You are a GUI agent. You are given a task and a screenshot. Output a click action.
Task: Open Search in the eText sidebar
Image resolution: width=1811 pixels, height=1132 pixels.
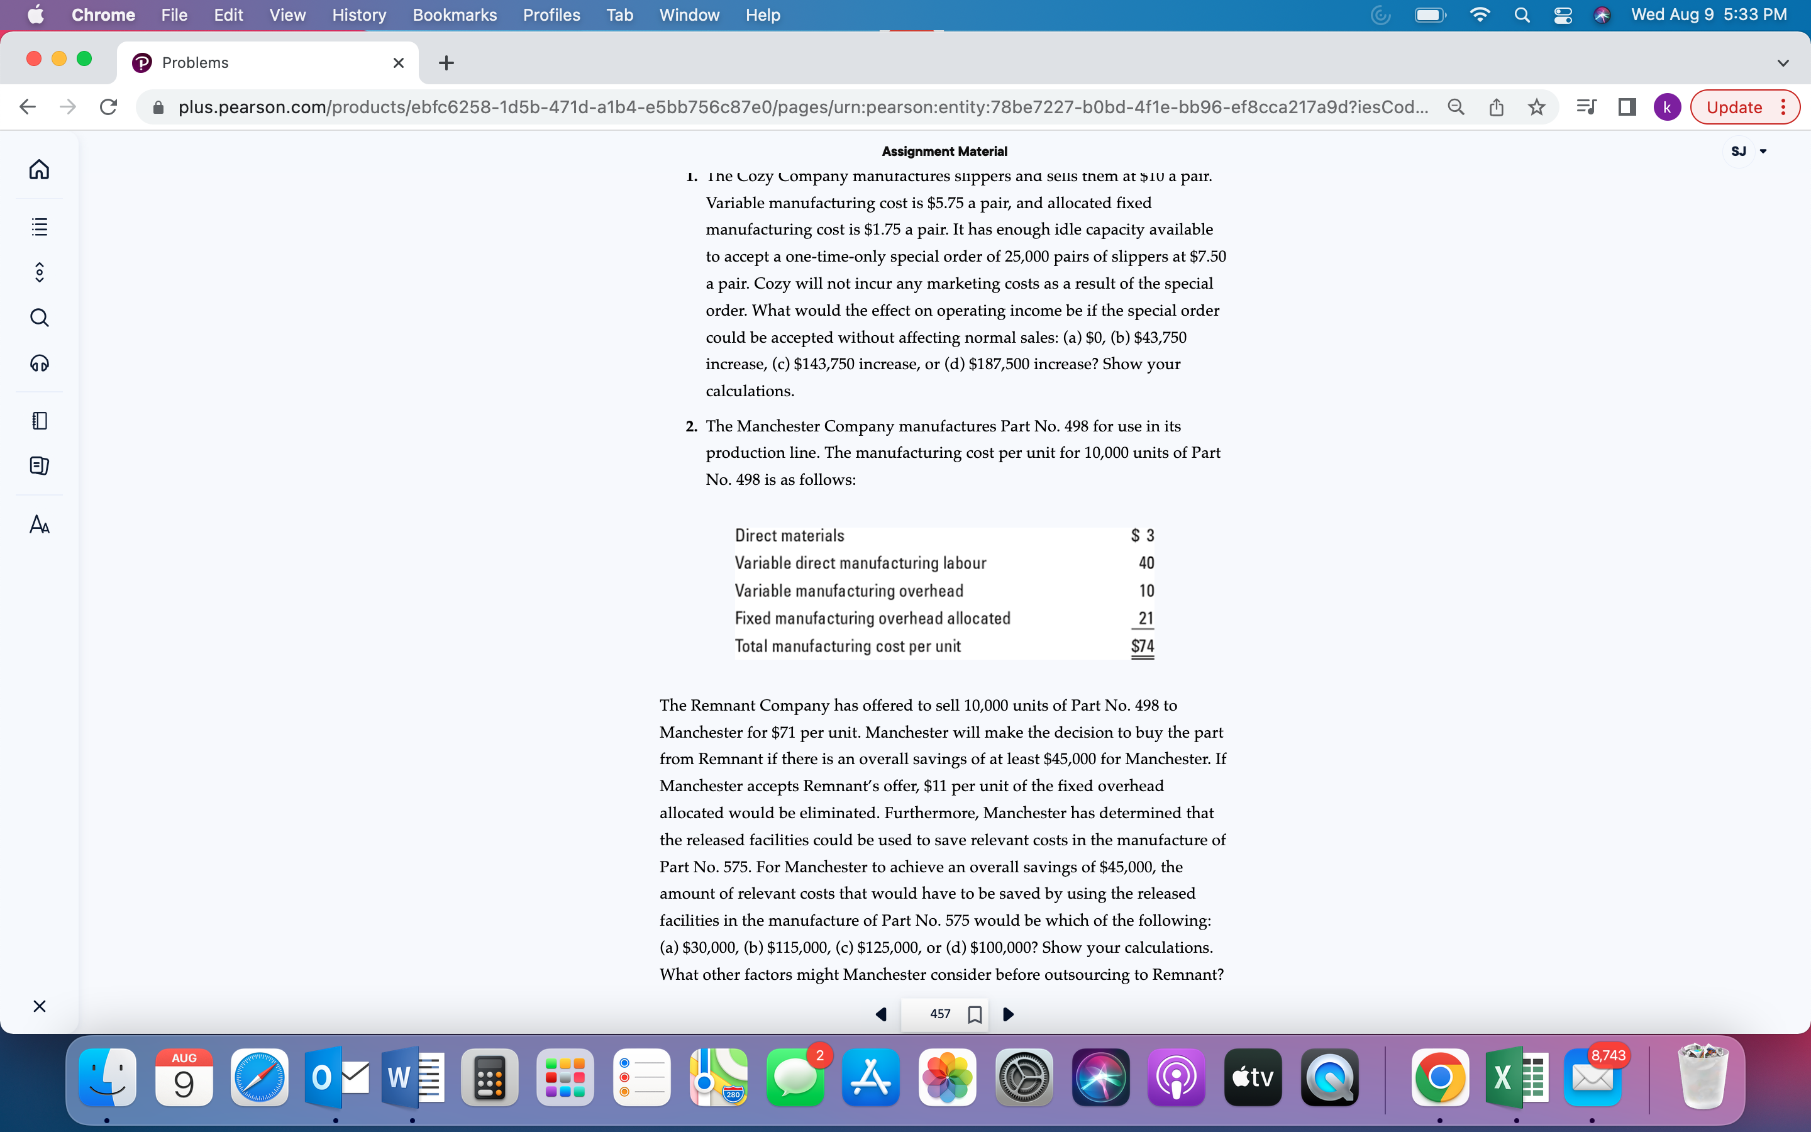tap(39, 318)
